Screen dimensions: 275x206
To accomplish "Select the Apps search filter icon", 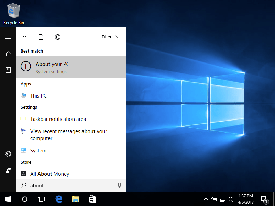I will tap(24, 37).
